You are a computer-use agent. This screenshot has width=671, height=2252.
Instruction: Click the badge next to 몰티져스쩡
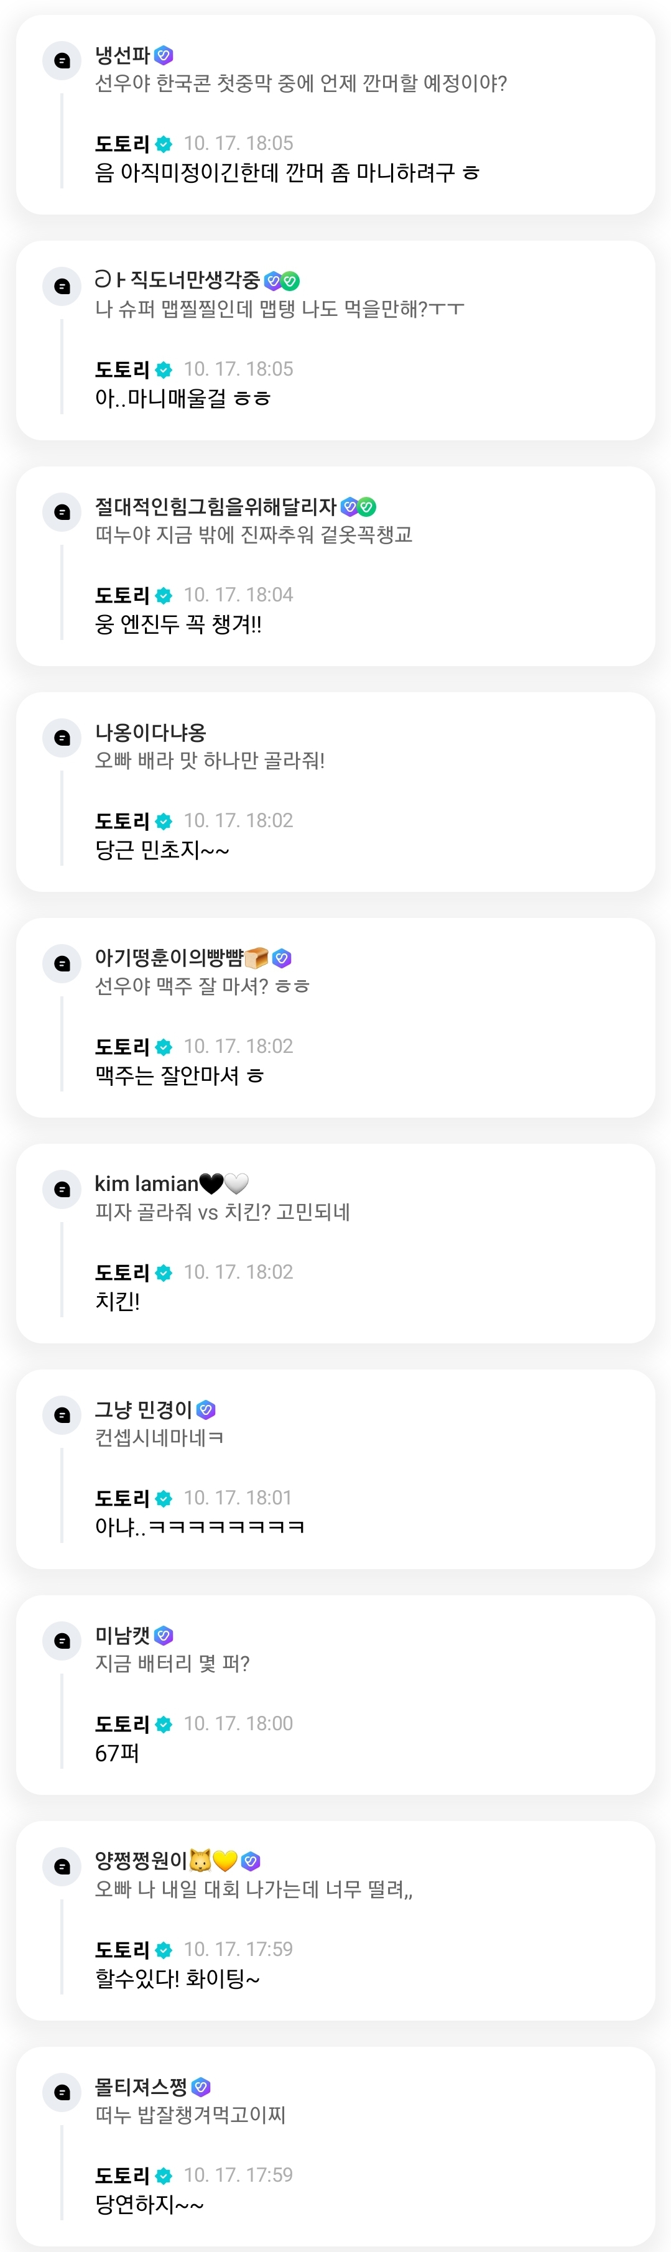[201, 2087]
